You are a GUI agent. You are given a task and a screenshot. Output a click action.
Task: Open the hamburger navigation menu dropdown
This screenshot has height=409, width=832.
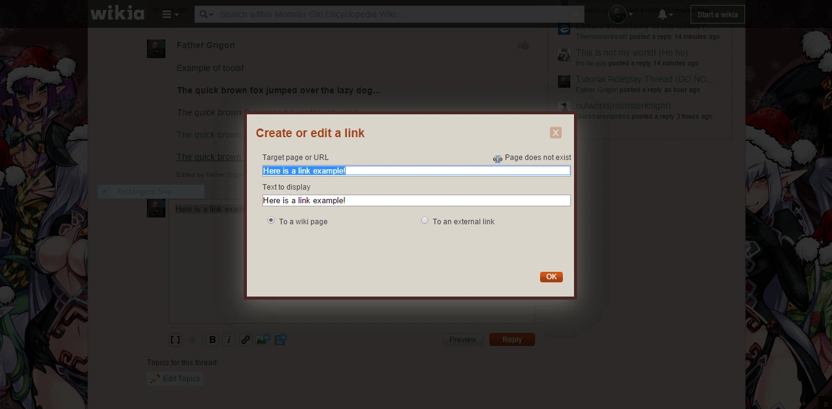click(x=170, y=14)
